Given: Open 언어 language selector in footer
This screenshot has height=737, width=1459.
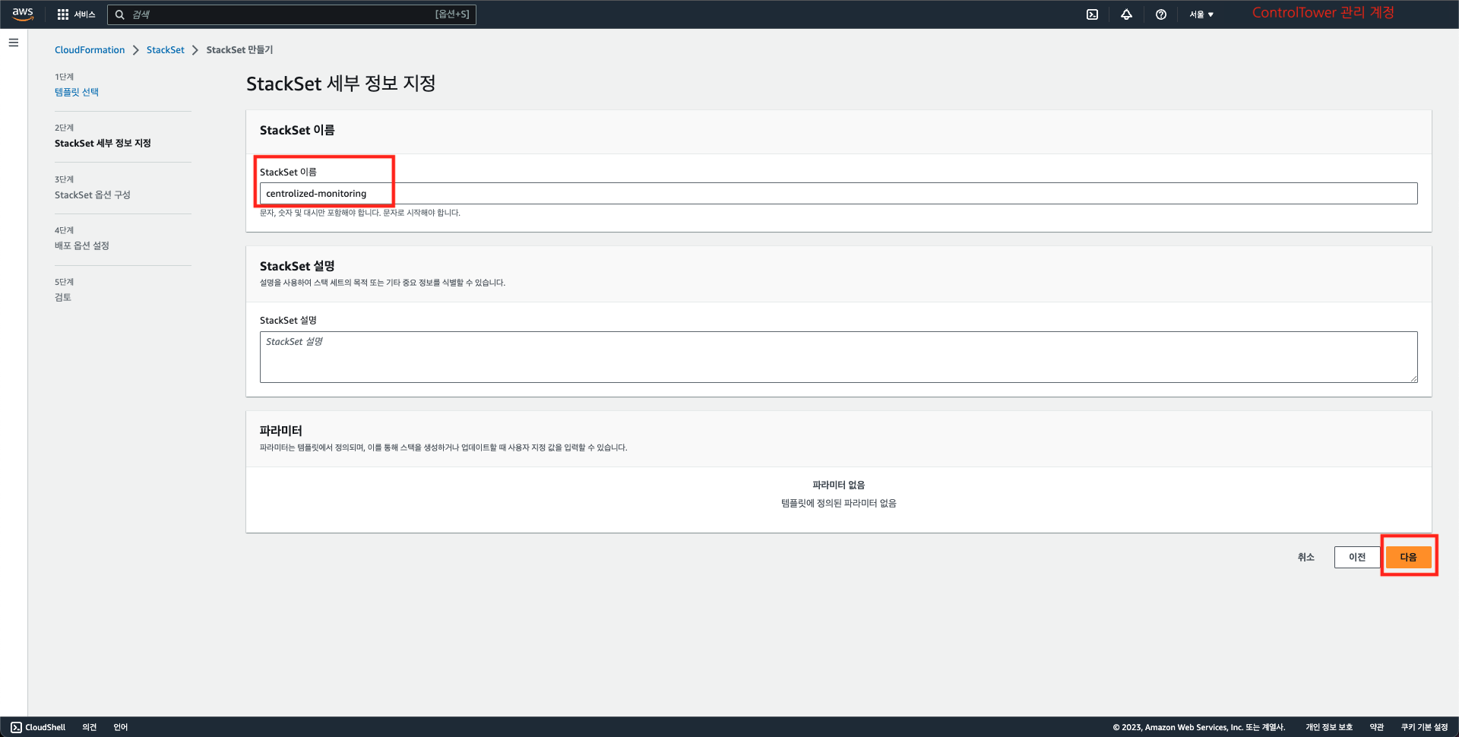Looking at the screenshot, I should click(x=121, y=727).
